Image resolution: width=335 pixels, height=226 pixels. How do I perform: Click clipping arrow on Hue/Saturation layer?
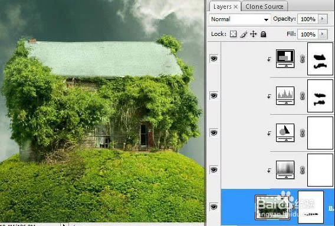(x=269, y=134)
